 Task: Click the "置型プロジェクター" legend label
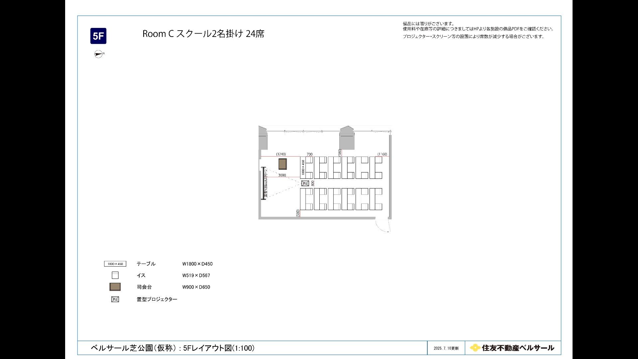157,299
